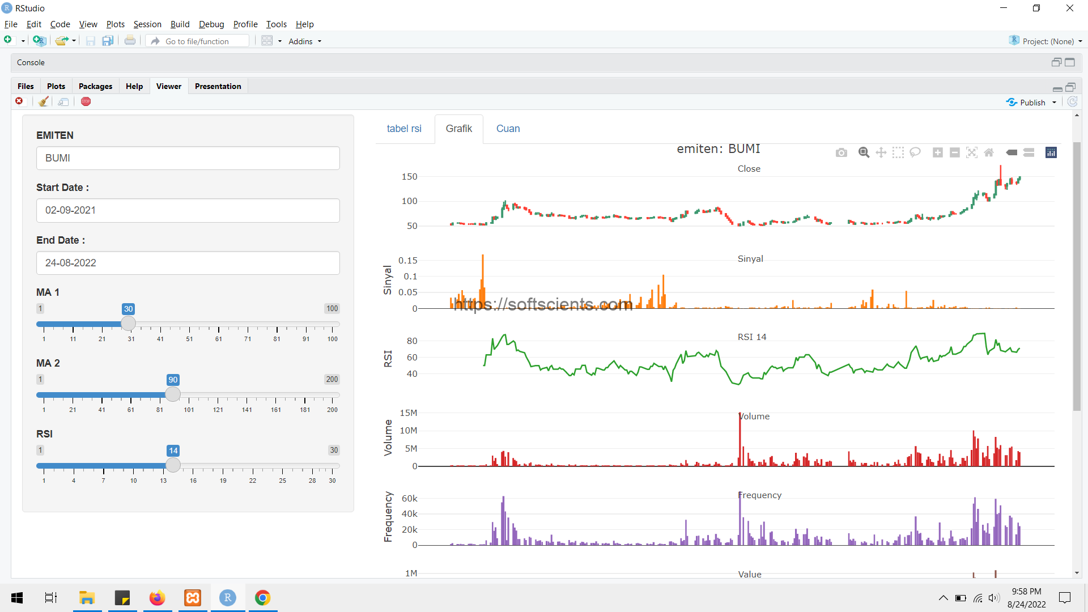Open File Explorer from the taskbar

pyautogui.click(x=87, y=598)
